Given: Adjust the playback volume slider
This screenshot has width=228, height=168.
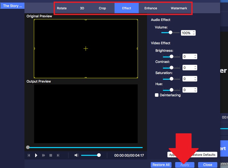Looking at the screenshot, I should [91, 155].
